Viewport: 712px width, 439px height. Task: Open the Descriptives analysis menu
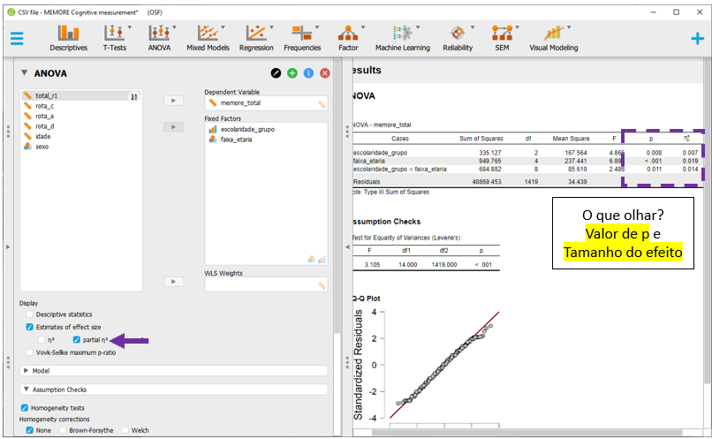[x=68, y=37]
